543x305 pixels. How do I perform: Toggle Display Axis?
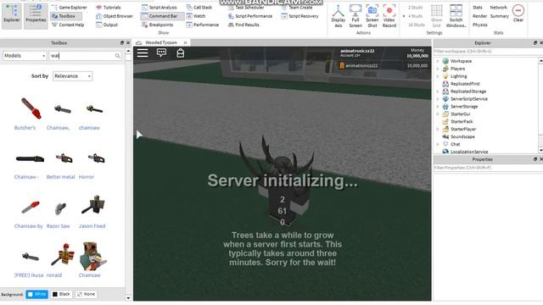click(x=339, y=16)
